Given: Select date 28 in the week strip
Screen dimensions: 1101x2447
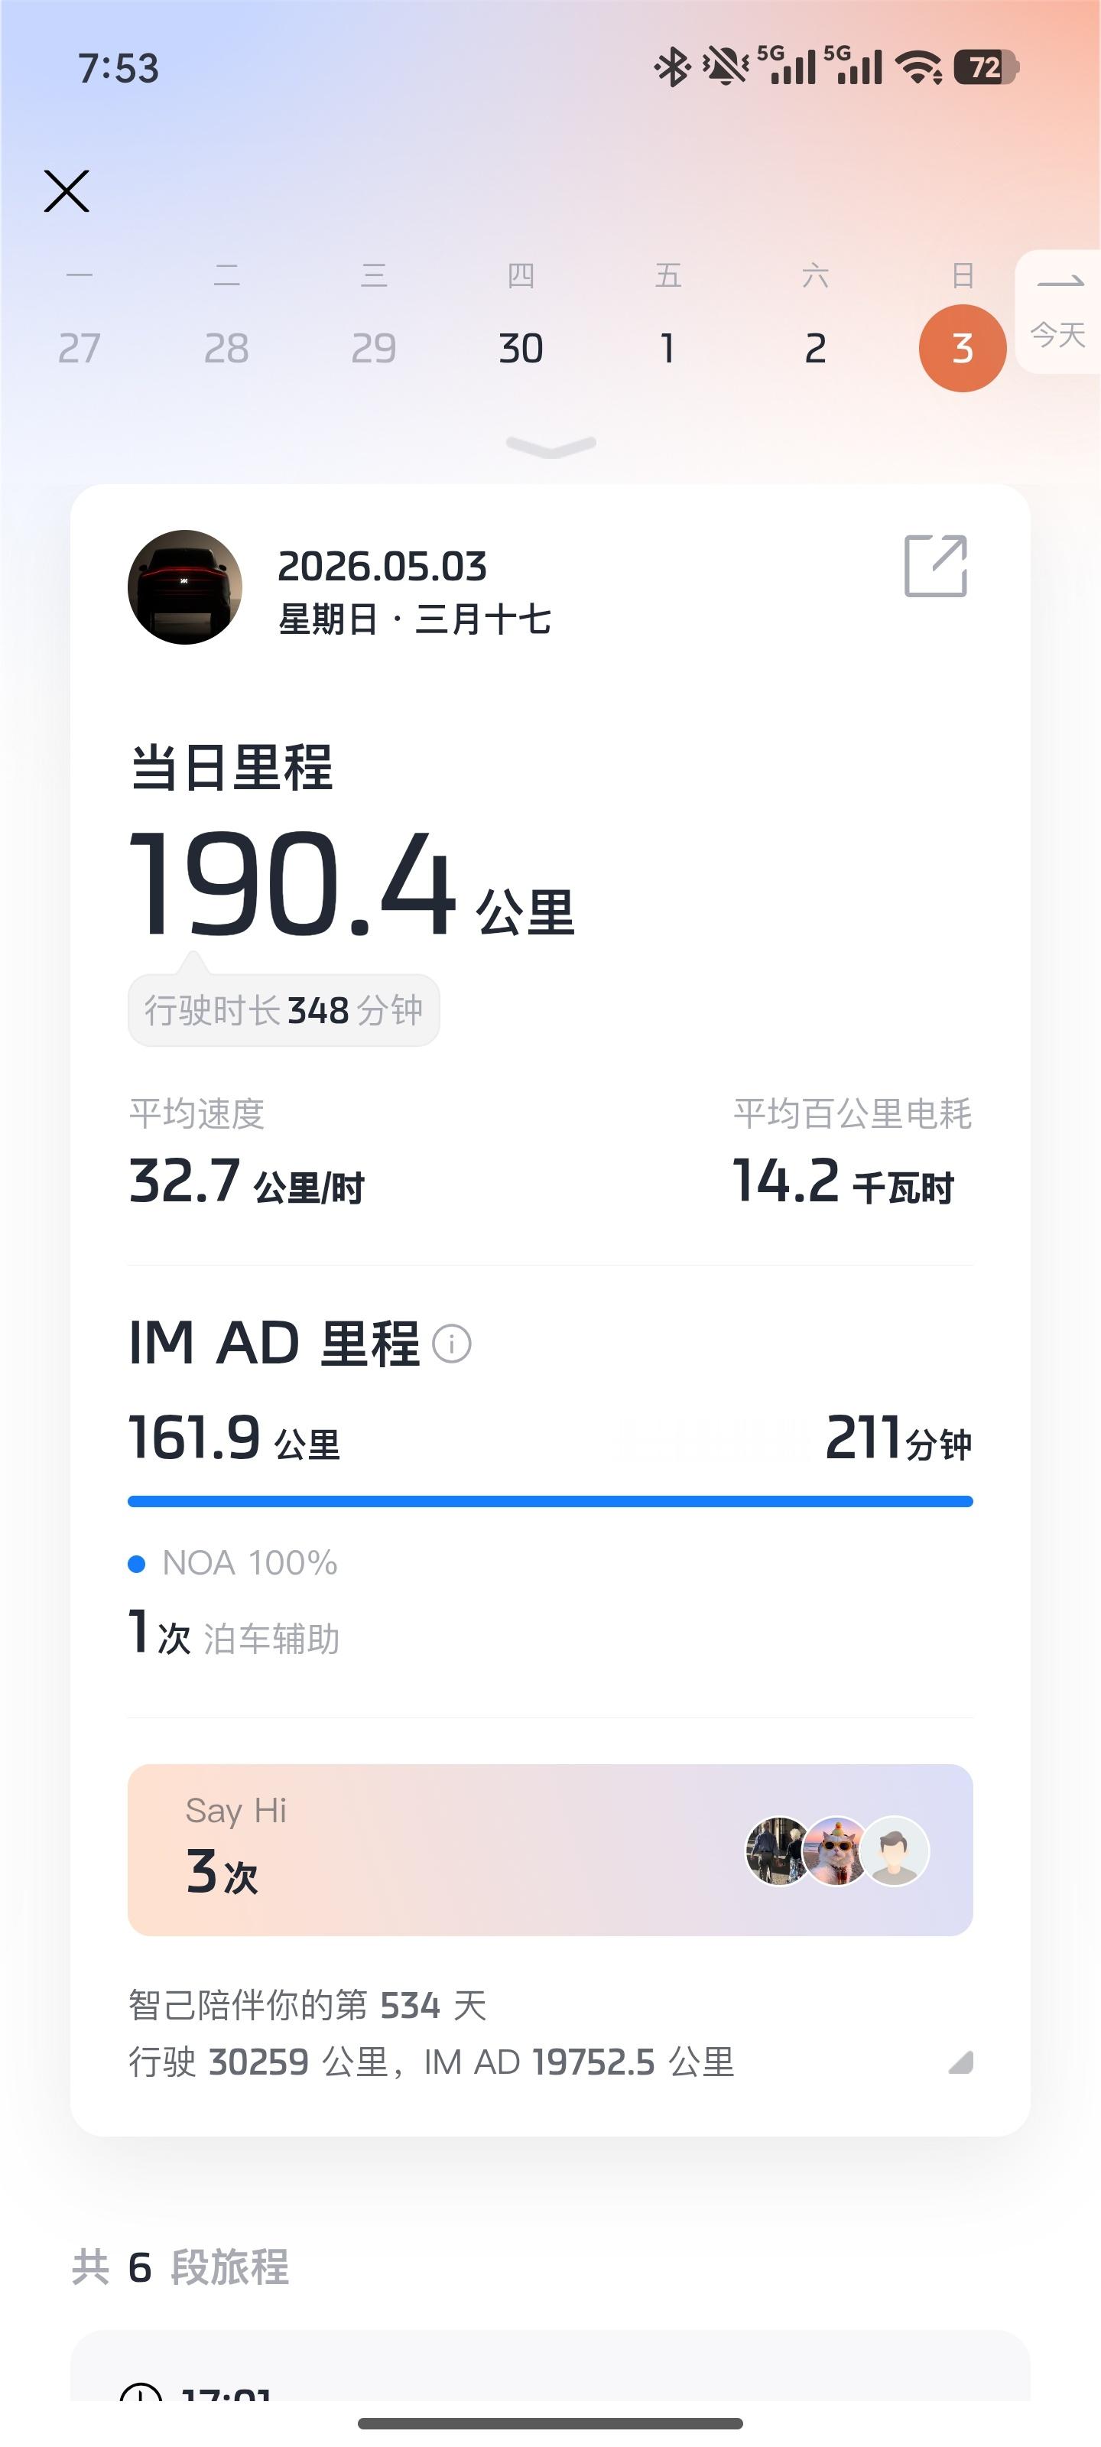Looking at the screenshot, I should [226, 349].
